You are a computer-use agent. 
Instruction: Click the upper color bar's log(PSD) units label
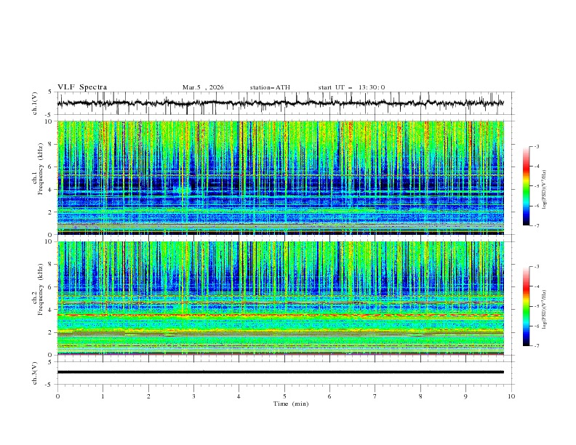545,190
